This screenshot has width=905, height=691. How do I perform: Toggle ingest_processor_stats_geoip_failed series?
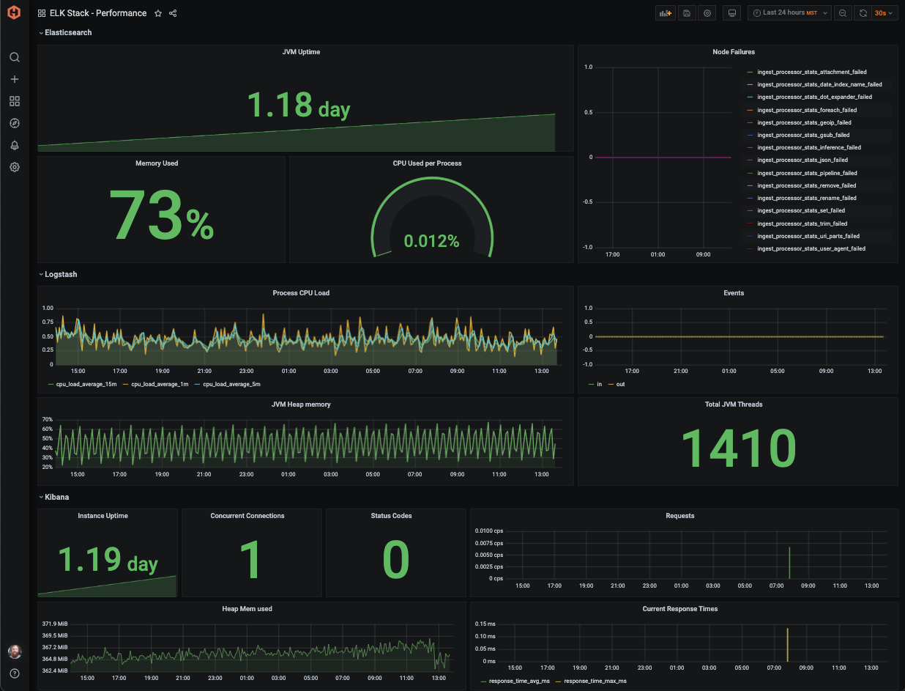point(804,122)
